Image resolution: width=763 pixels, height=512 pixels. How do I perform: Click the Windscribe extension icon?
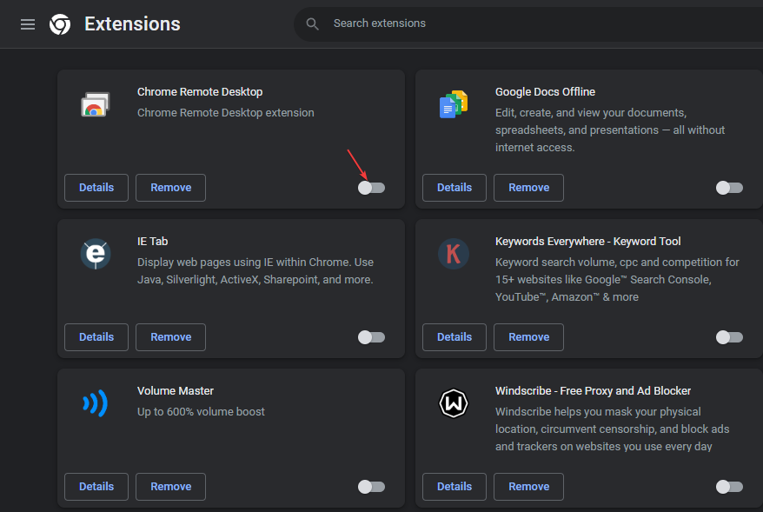click(x=453, y=403)
